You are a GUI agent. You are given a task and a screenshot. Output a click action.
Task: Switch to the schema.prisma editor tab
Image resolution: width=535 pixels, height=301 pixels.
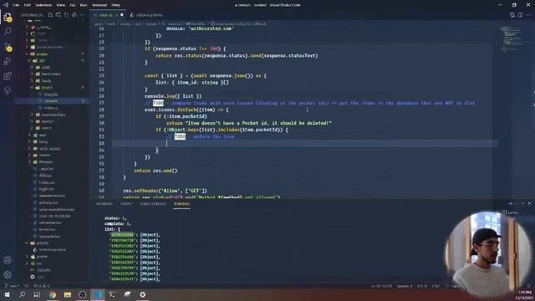[146, 15]
